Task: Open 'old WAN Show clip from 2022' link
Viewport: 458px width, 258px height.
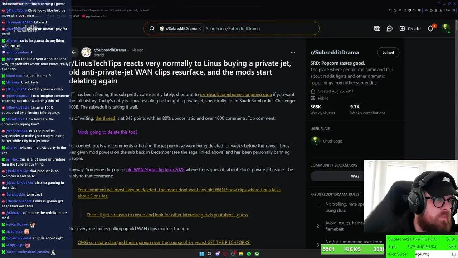Action: pyautogui.click(x=155, y=170)
